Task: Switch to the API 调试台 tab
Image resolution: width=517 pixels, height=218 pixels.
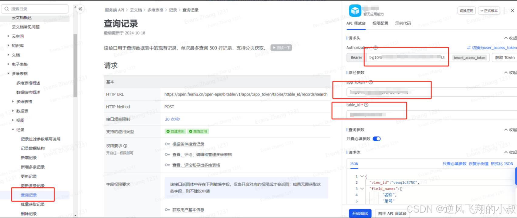Action: click(356, 23)
